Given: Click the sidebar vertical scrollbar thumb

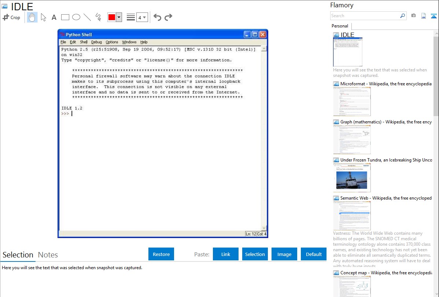Looking at the screenshot, I should coord(436,75).
